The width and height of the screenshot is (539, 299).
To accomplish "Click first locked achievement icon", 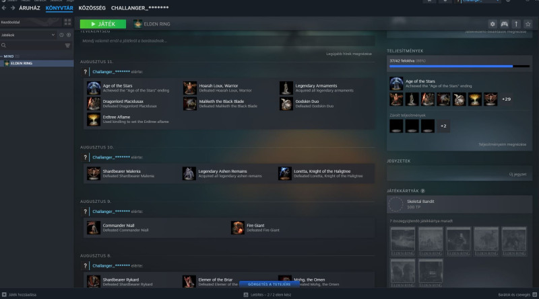I will point(396,126).
